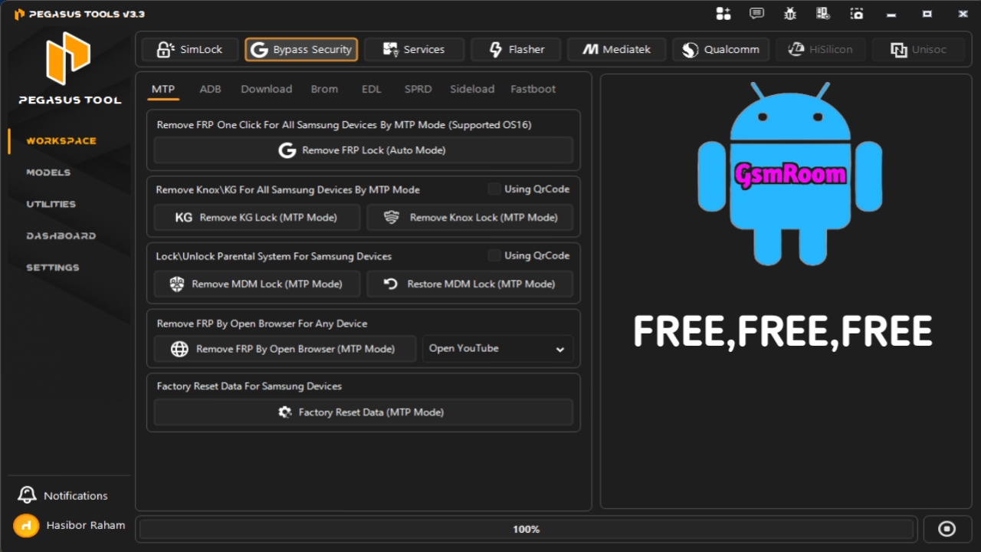The width and height of the screenshot is (981, 552).
Task: Switch to the Brom tab
Action: [x=324, y=89]
